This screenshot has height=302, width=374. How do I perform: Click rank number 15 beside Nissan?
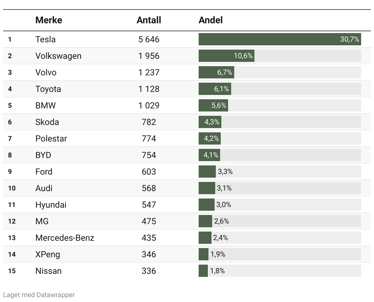[12, 271]
